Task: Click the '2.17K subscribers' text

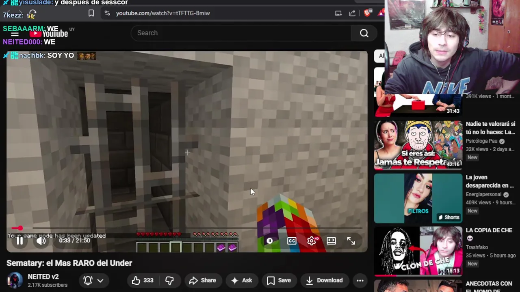Action: click(48, 285)
